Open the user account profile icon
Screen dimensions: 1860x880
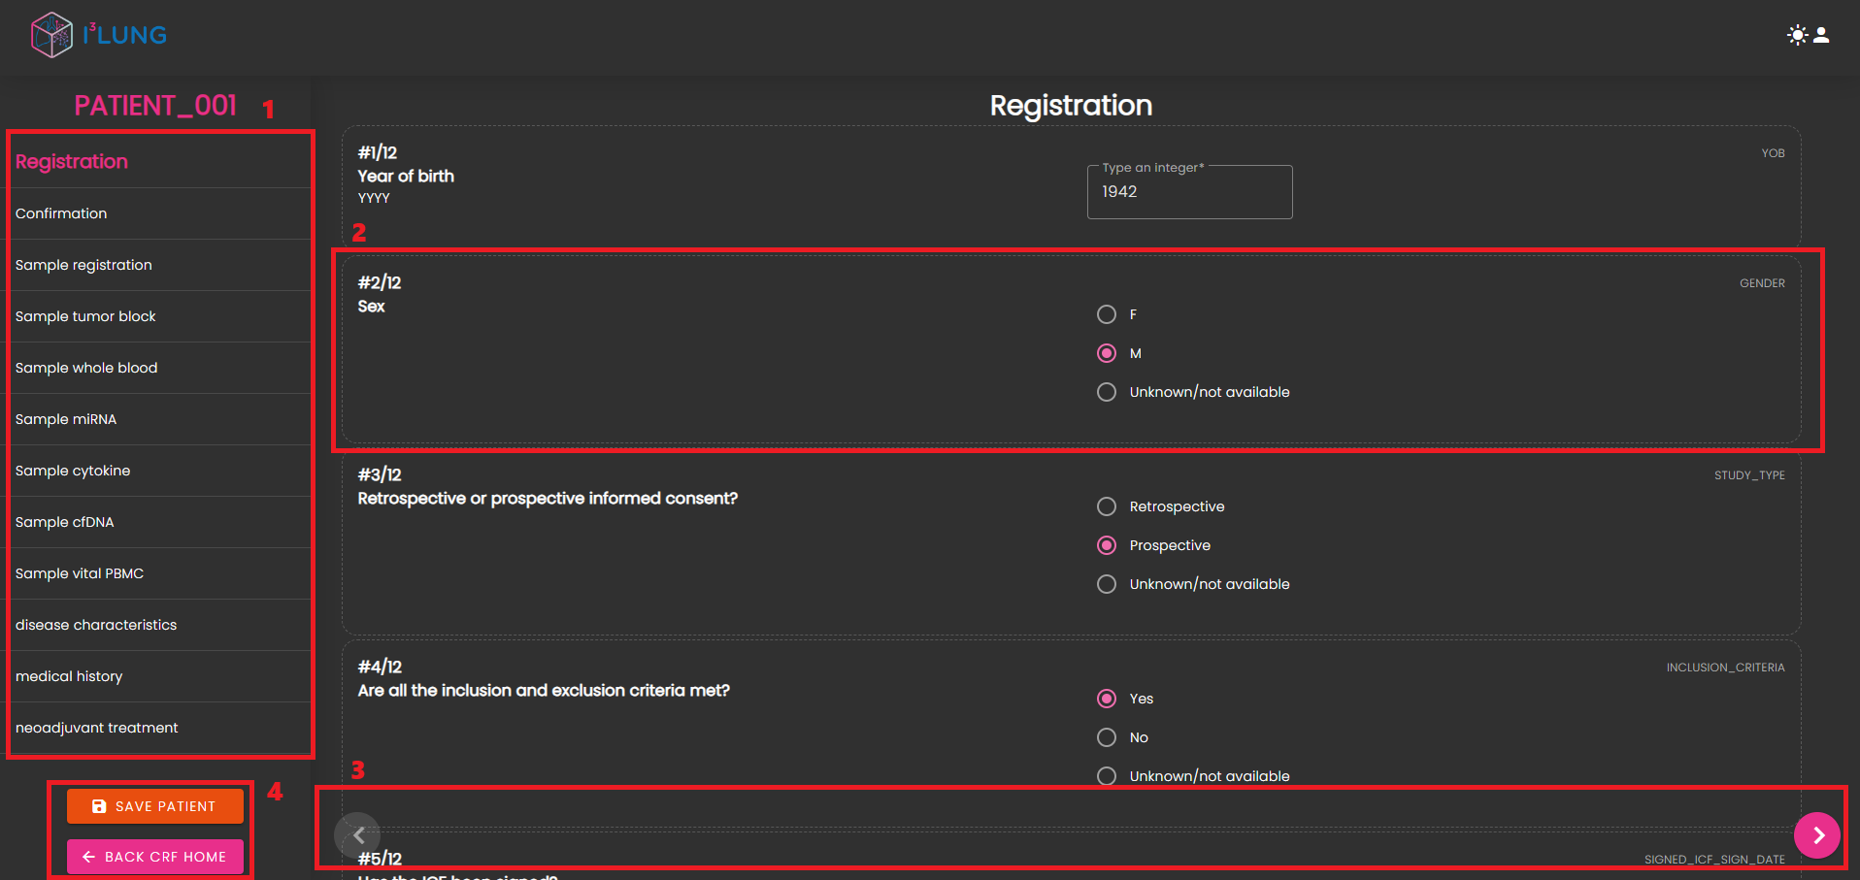(x=1821, y=35)
